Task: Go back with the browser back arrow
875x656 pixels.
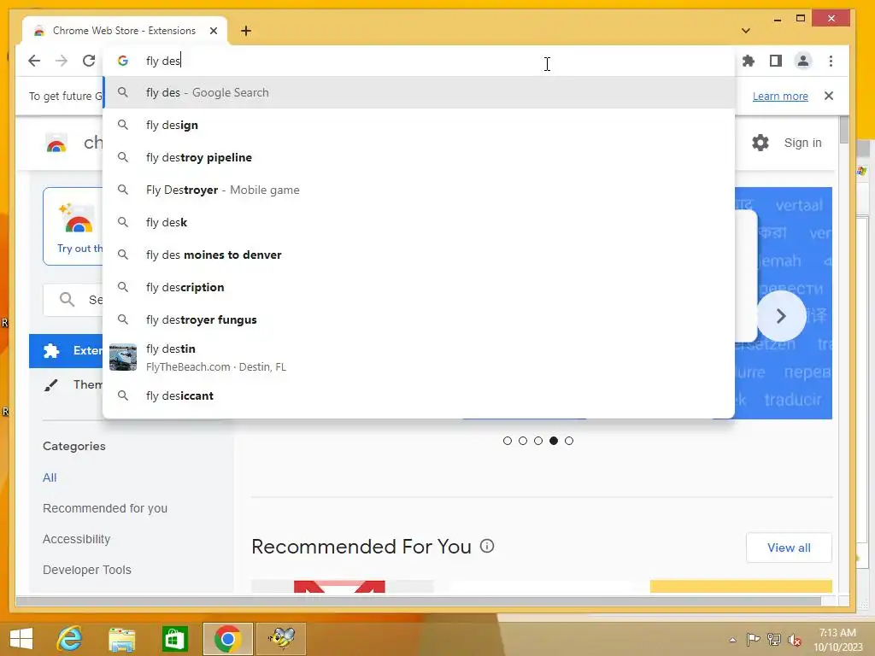Action: pyautogui.click(x=34, y=61)
